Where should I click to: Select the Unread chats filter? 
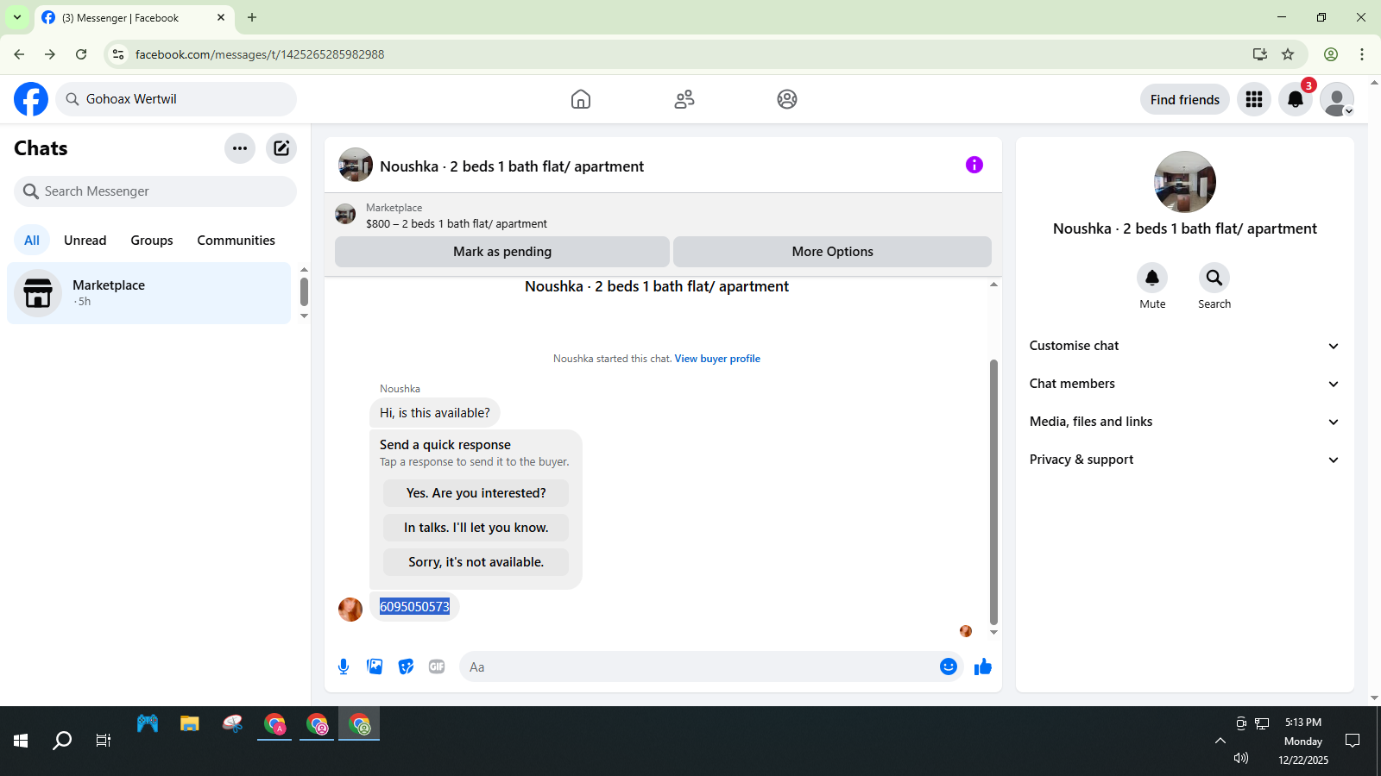pos(85,241)
